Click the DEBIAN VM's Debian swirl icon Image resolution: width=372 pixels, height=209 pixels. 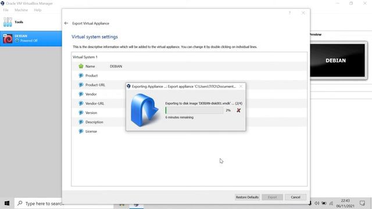pos(8,39)
